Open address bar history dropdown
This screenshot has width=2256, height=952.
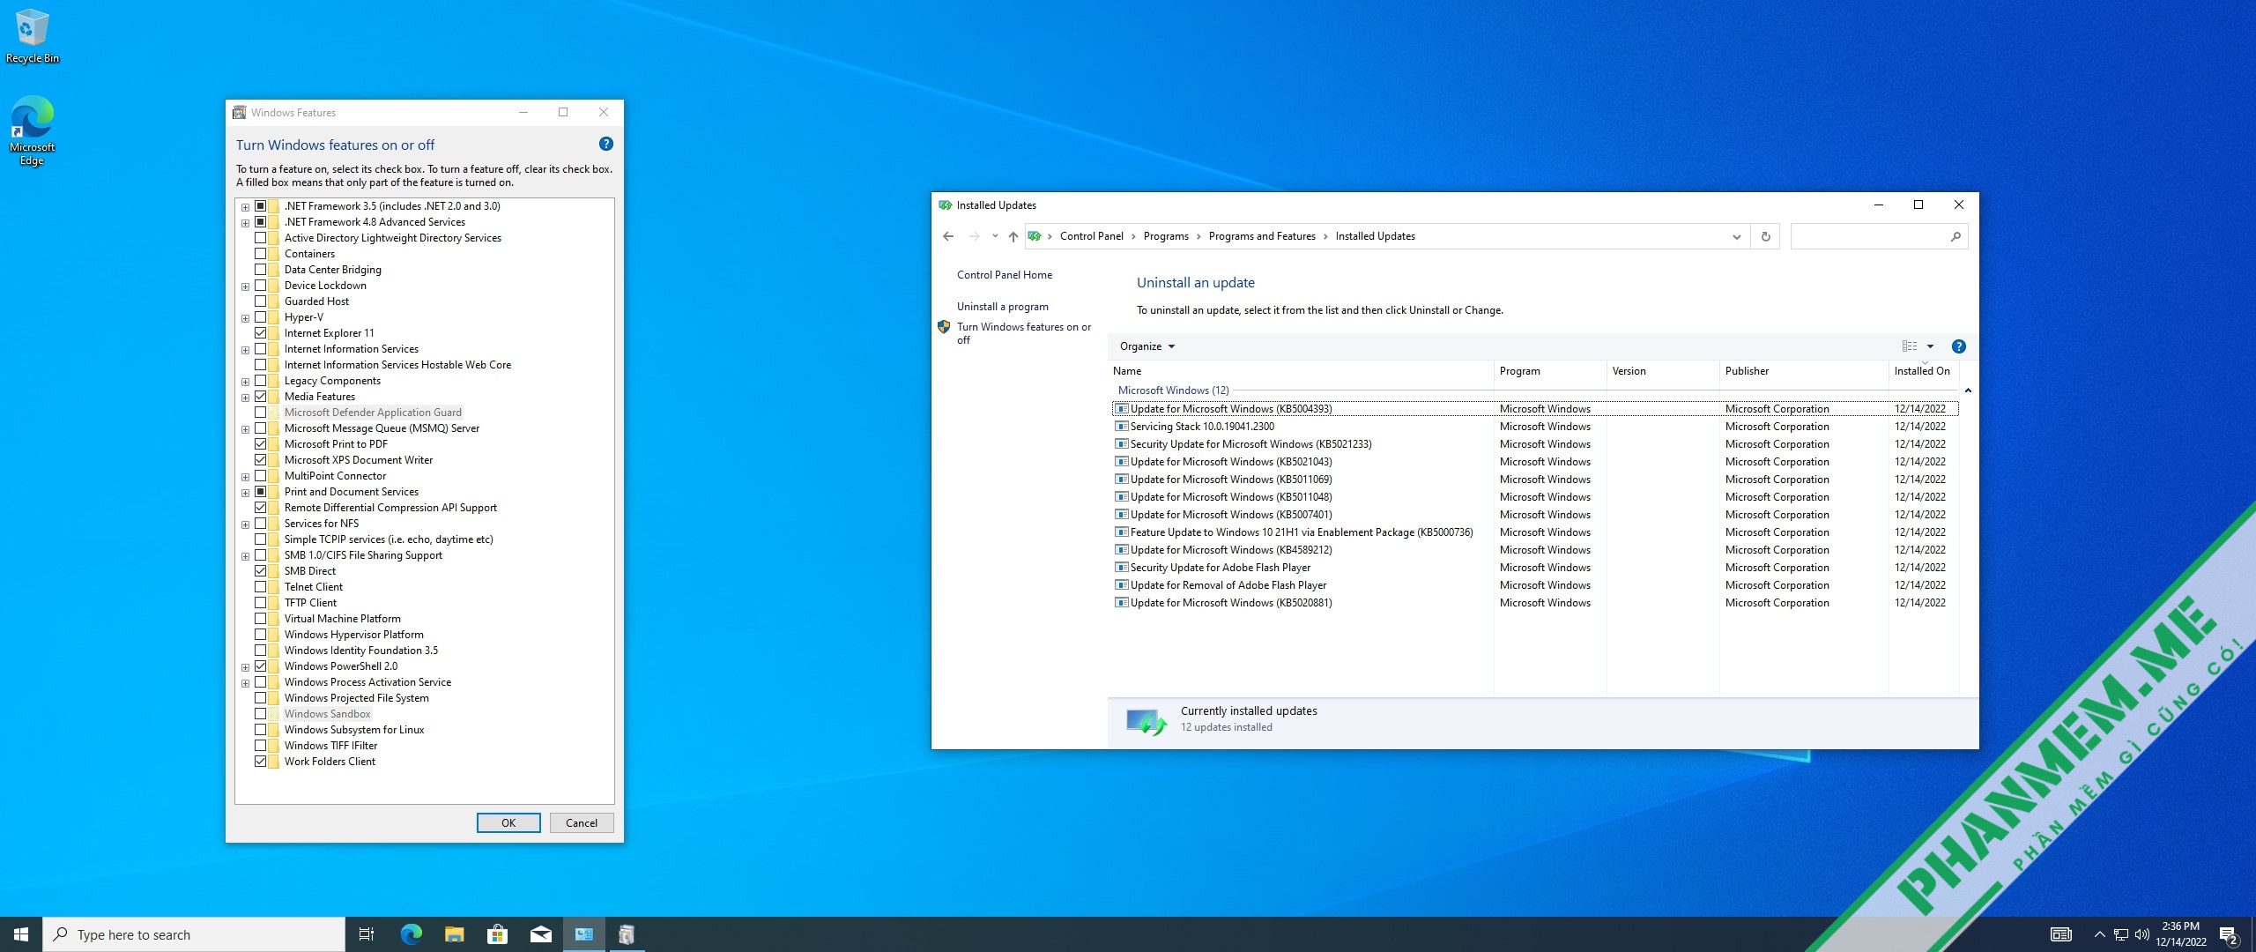point(1736,236)
